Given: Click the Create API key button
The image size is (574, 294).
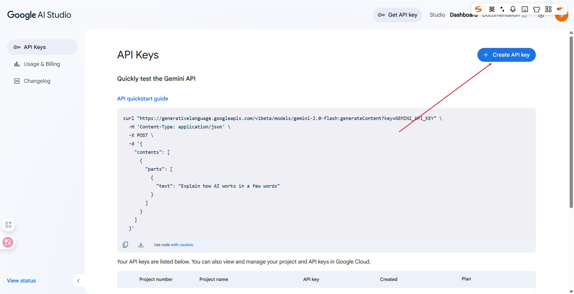Looking at the screenshot, I should 506,55.
